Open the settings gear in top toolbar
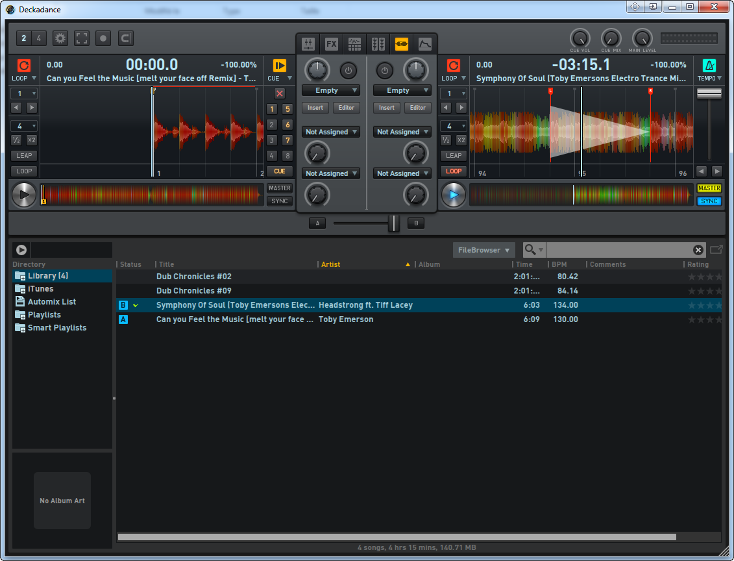This screenshot has height=561, width=734. pyautogui.click(x=60, y=38)
